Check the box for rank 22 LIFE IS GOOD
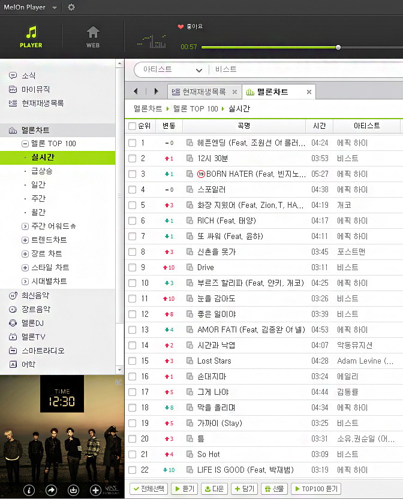The image size is (403, 499). click(132, 470)
